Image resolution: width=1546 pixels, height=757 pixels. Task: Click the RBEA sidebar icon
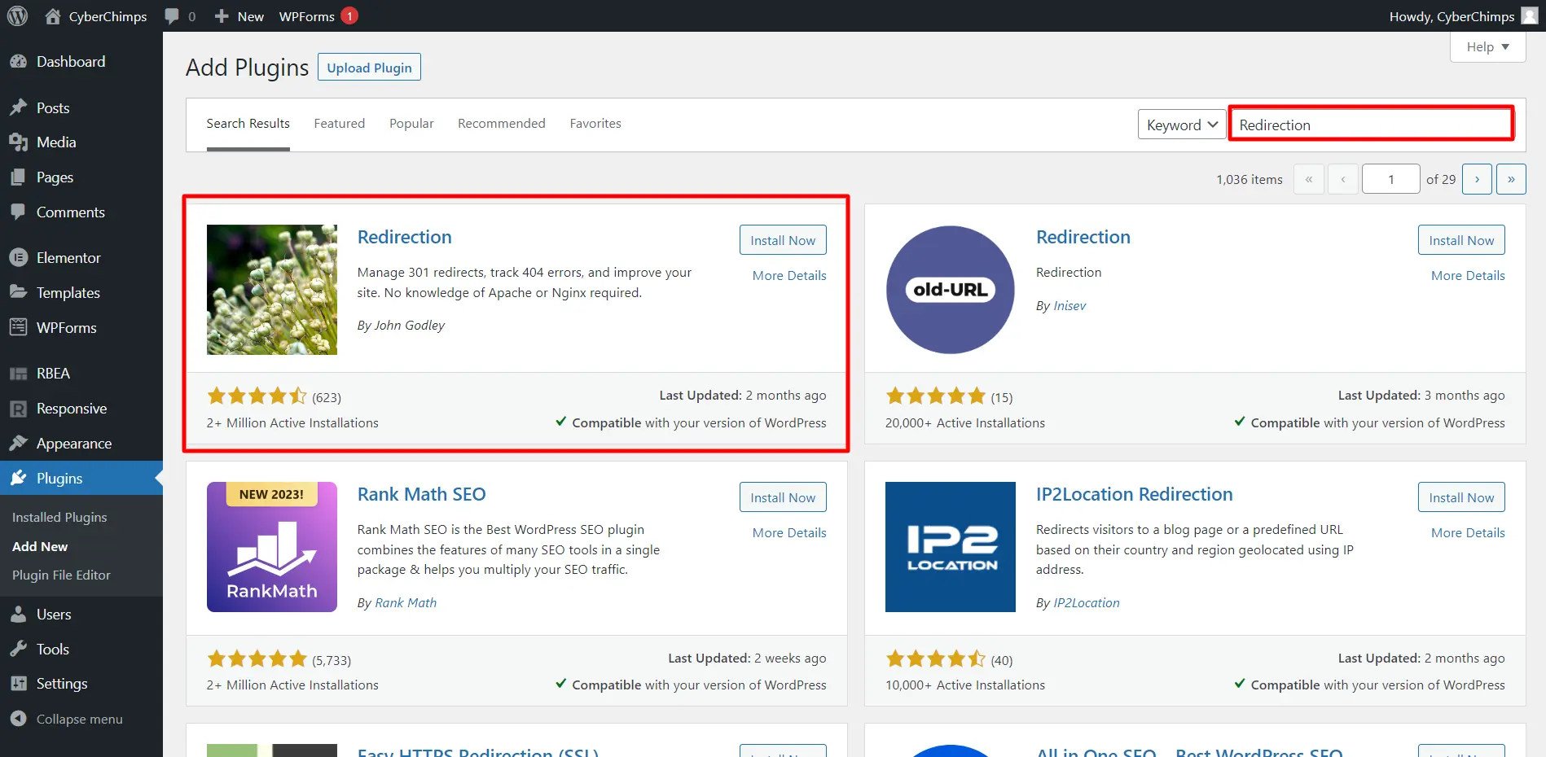tap(18, 374)
